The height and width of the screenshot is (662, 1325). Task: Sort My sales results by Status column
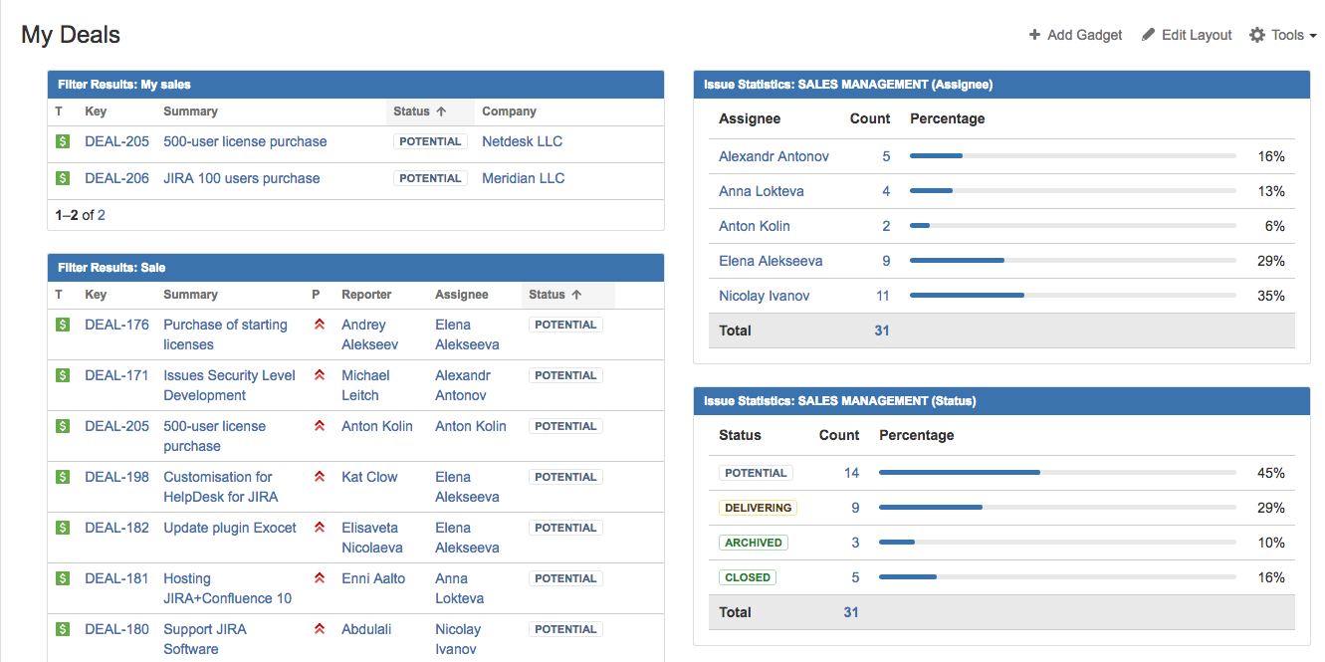(x=419, y=111)
